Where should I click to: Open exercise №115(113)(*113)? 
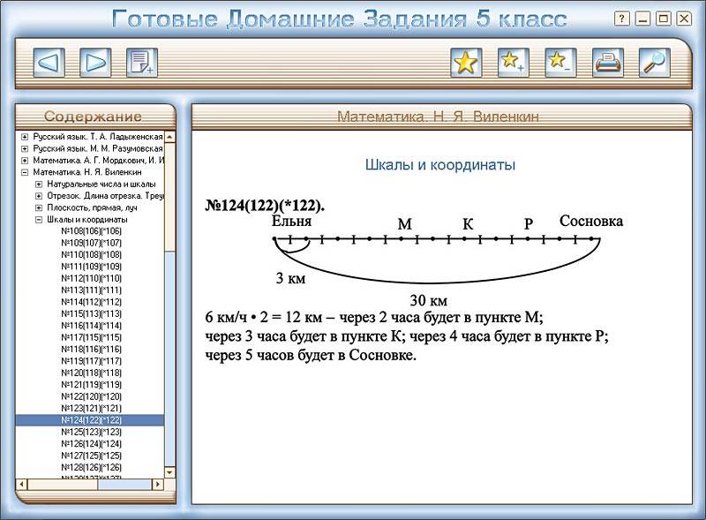(92, 313)
